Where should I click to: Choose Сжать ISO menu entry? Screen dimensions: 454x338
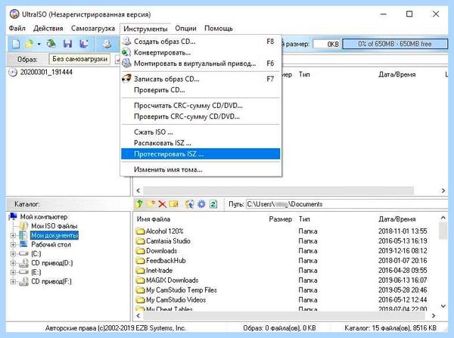201,132
